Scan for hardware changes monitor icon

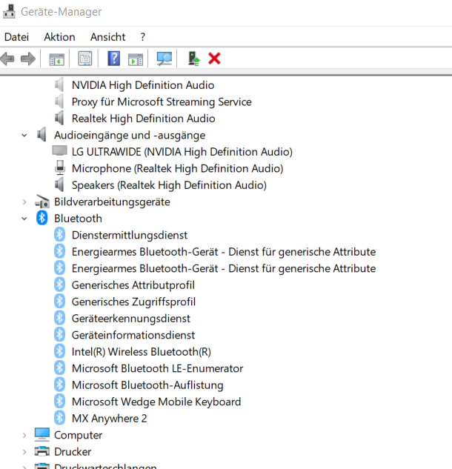coord(164,59)
